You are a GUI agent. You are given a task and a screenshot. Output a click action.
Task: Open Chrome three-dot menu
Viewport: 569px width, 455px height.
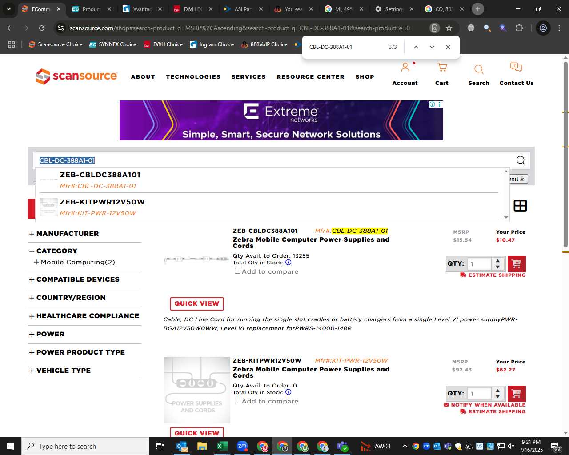[559, 28]
